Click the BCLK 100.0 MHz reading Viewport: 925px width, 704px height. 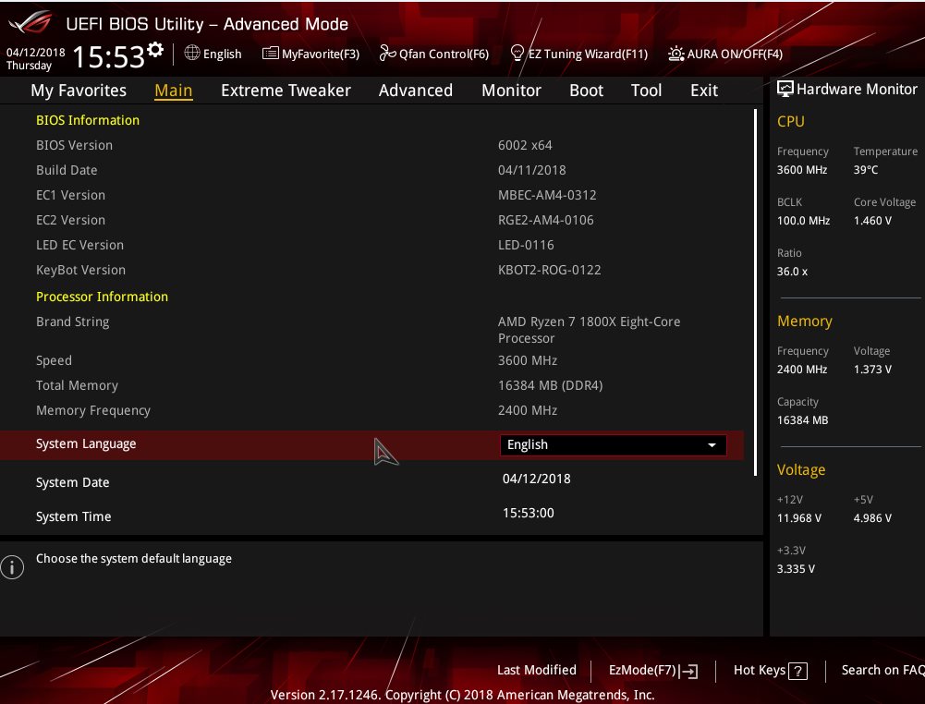(803, 221)
